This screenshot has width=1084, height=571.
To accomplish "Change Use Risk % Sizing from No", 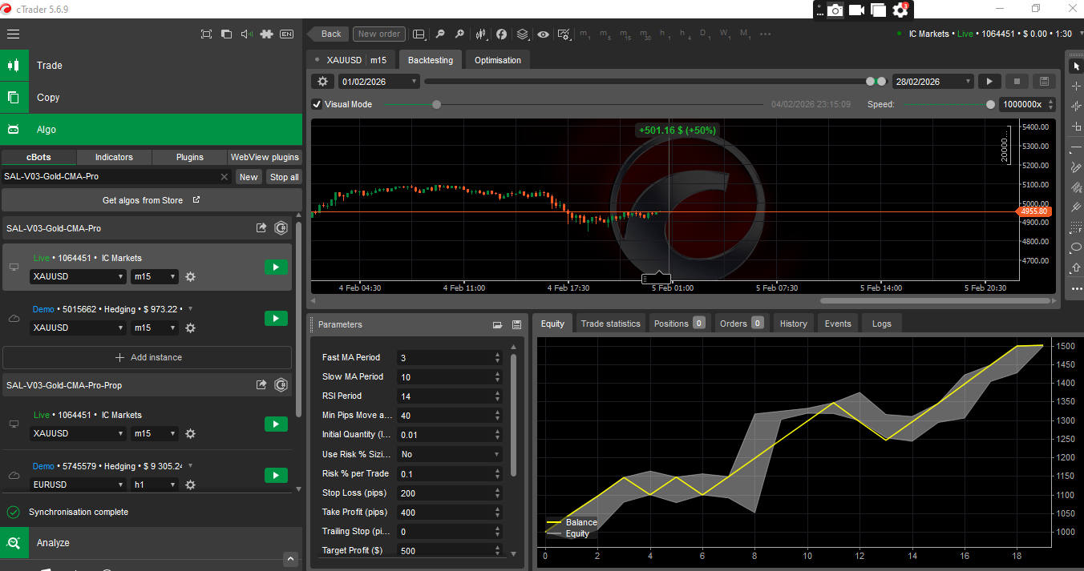I will (449, 454).
